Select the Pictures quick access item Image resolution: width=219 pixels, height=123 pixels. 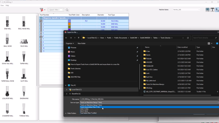73,48
